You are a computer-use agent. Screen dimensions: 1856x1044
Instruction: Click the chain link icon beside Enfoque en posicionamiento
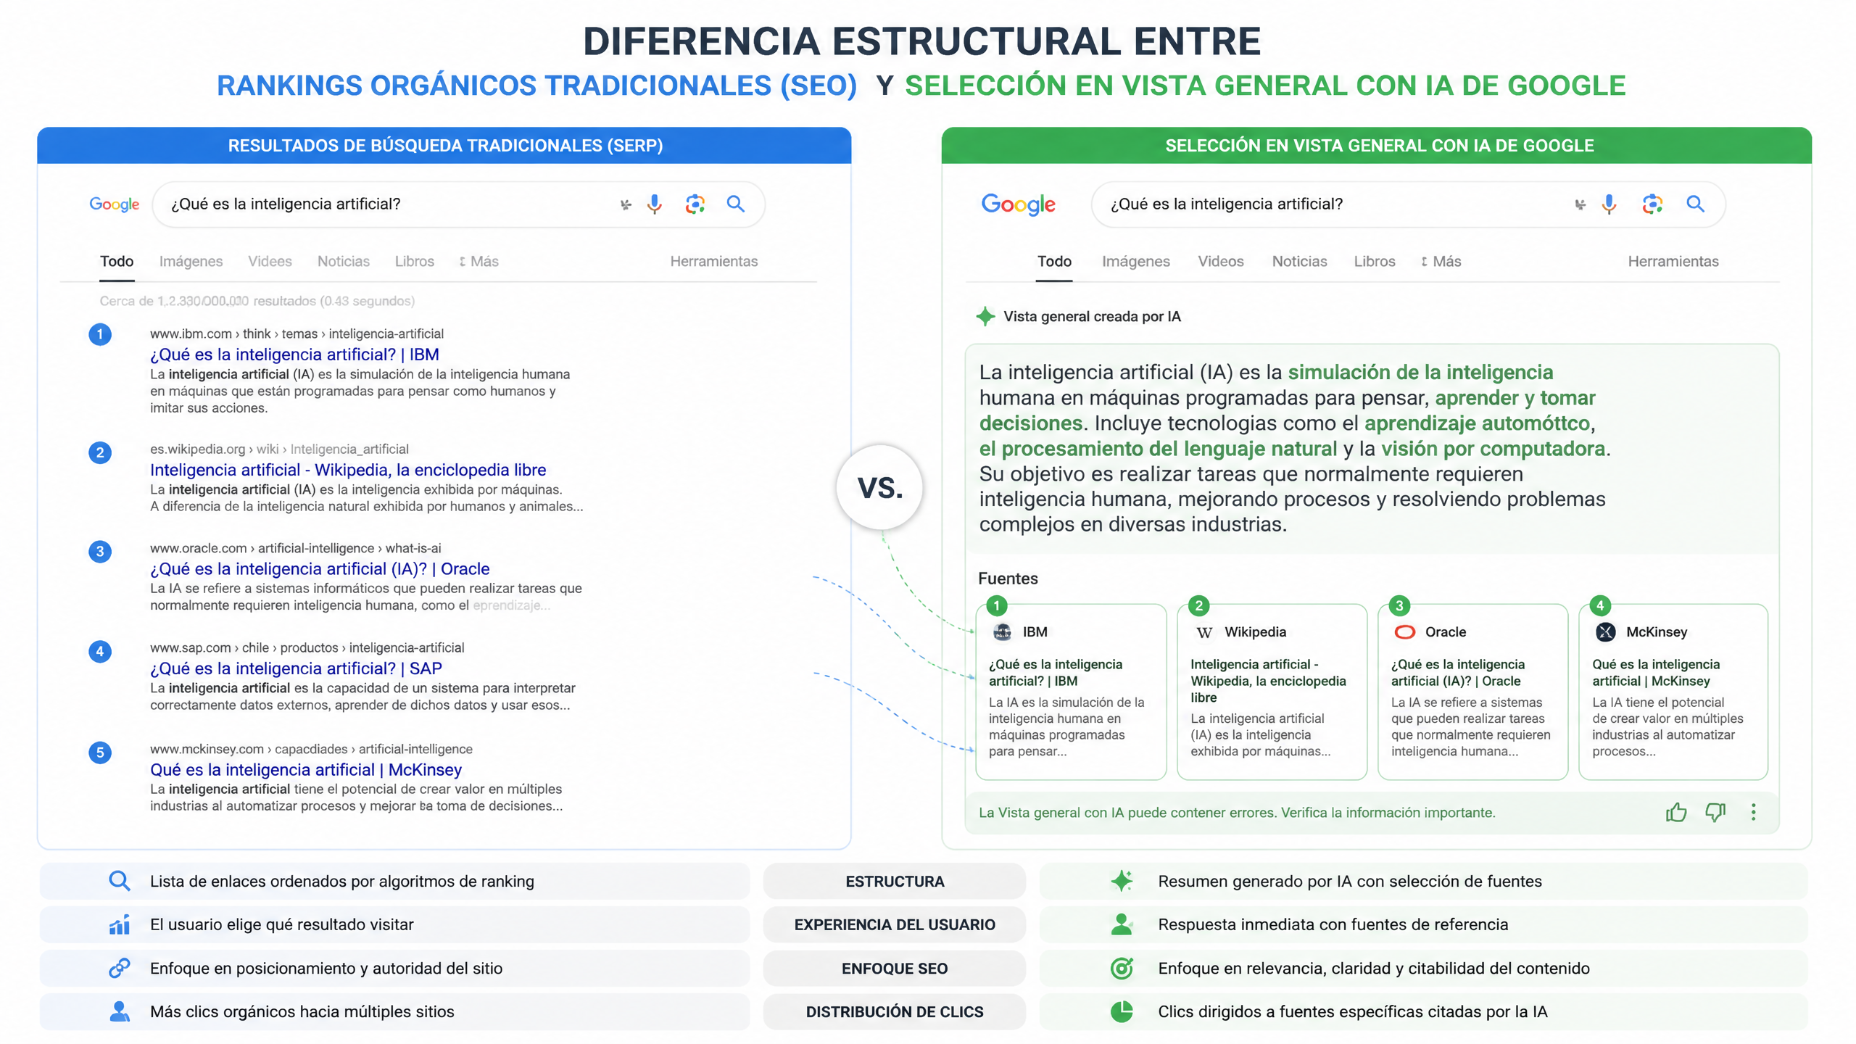(x=120, y=968)
